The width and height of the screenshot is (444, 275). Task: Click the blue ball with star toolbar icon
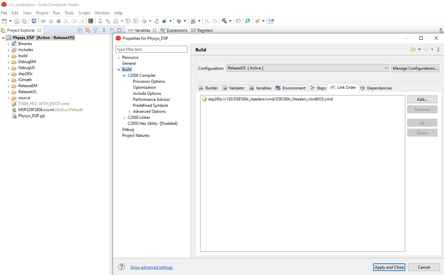[164, 21]
